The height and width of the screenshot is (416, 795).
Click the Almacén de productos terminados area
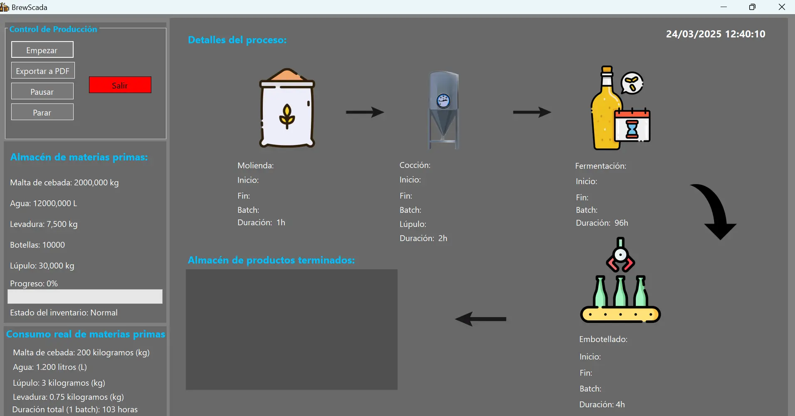coord(291,330)
